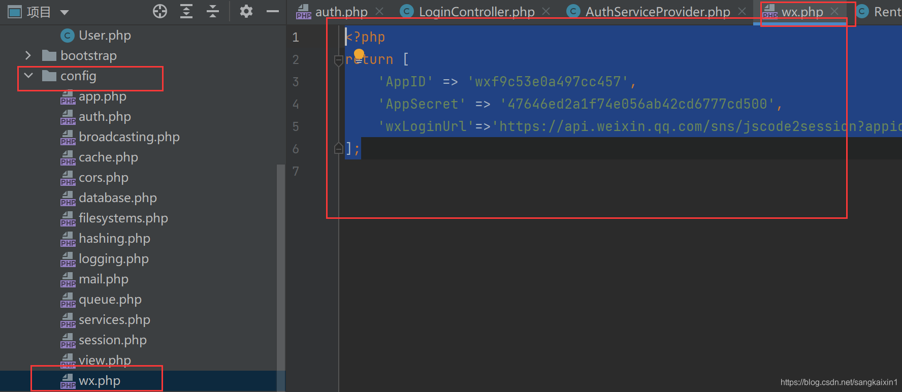
Task: Open the 项目 view dropdown arrow
Action: click(x=65, y=12)
